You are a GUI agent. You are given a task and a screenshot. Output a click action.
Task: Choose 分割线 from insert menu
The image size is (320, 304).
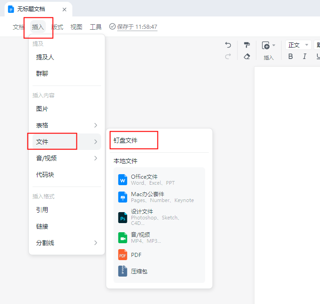point(67,243)
